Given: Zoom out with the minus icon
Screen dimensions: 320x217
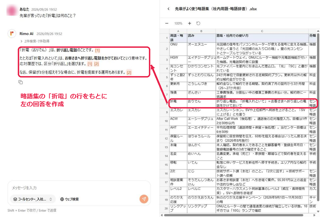Looking at the screenshot, I should [x=167, y=23].
